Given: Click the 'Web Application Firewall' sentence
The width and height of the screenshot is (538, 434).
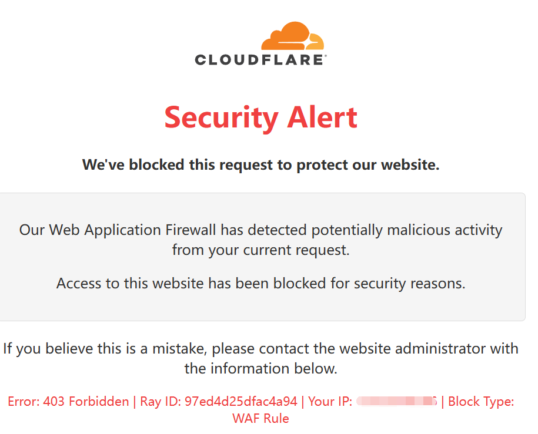Looking at the screenshot, I should 260,230.
